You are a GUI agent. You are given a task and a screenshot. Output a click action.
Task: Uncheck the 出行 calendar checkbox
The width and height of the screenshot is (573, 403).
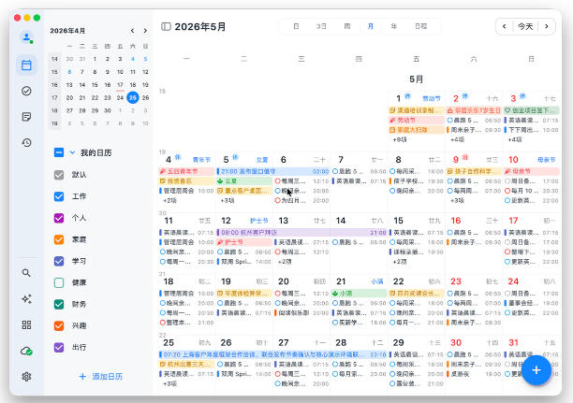click(x=59, y=347)
